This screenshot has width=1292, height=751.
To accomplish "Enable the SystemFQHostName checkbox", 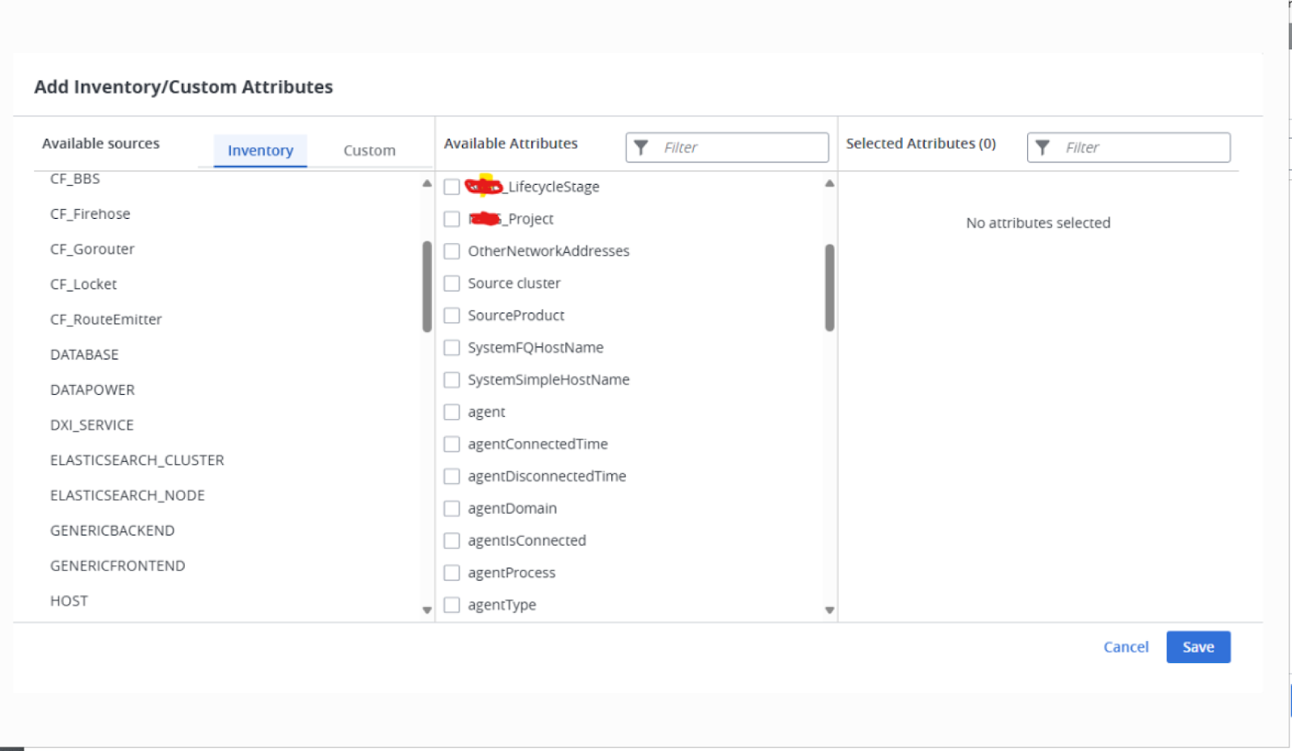I will pos(452,348).
